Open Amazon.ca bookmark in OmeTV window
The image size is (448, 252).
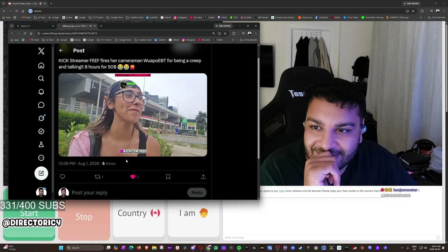(x=305, y=17)
